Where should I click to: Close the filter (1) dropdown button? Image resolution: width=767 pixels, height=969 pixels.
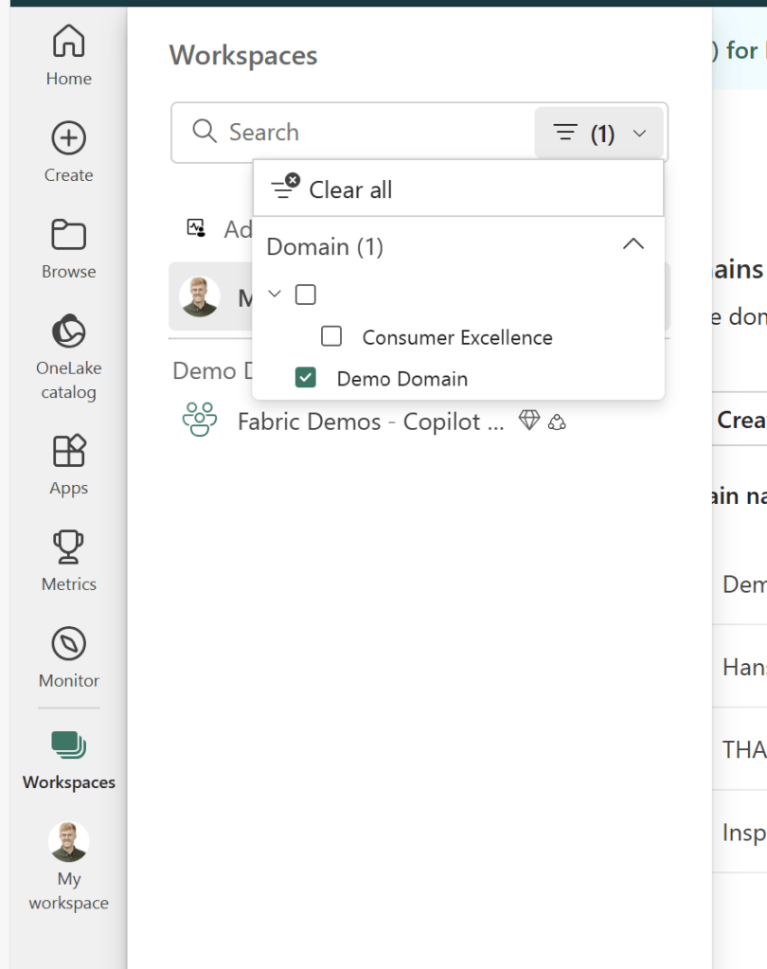pos(599,134)
